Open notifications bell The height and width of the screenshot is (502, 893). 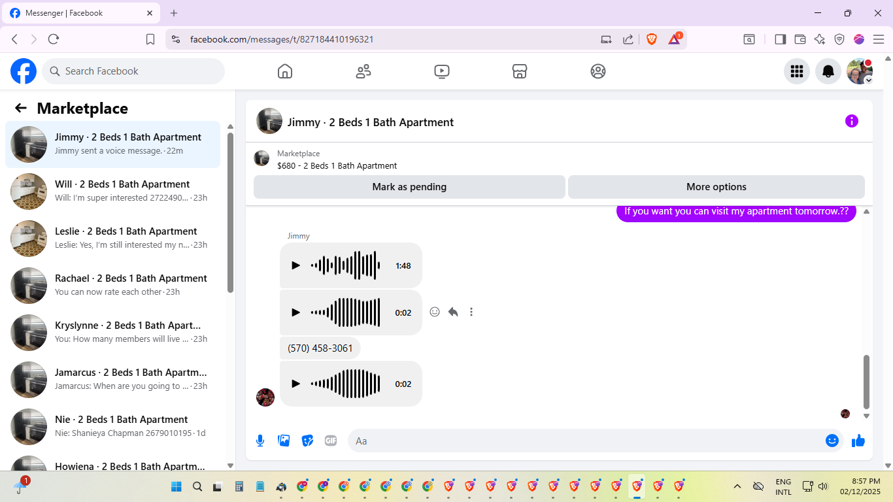pos(828,71)
